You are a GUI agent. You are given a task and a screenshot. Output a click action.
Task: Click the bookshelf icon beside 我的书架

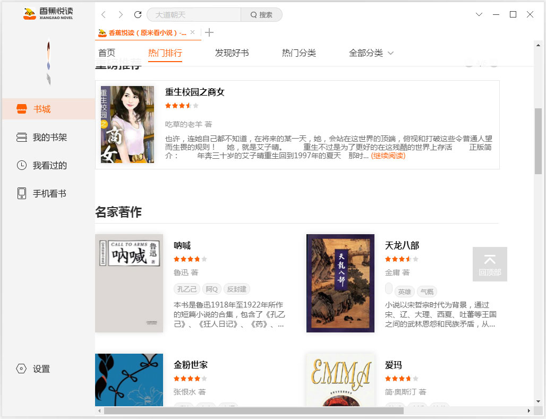[x=22, y=137]
